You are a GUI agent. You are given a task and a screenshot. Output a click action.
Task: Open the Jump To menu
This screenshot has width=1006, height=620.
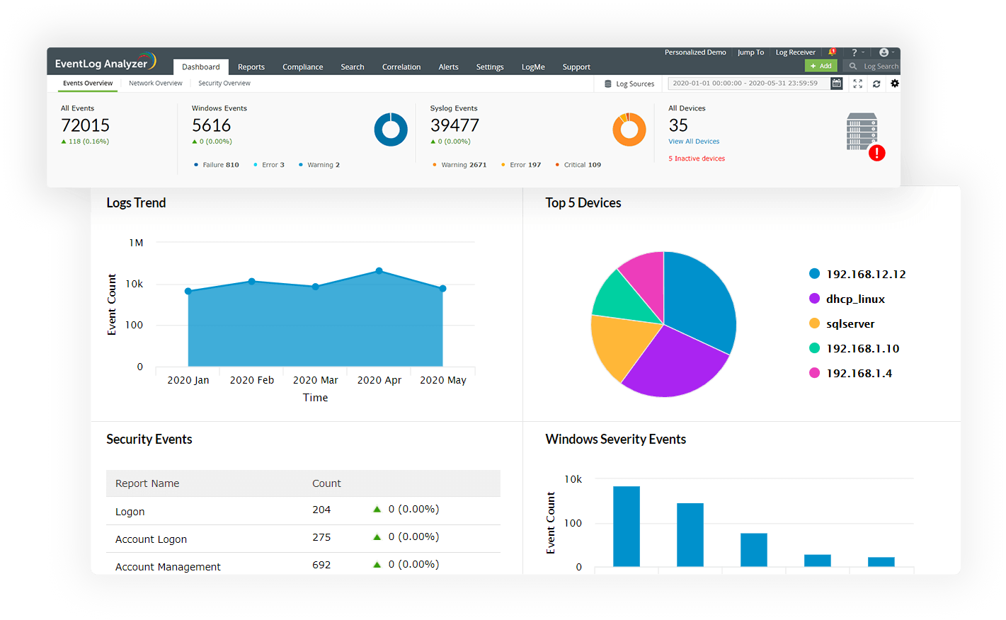click(750, 52)
